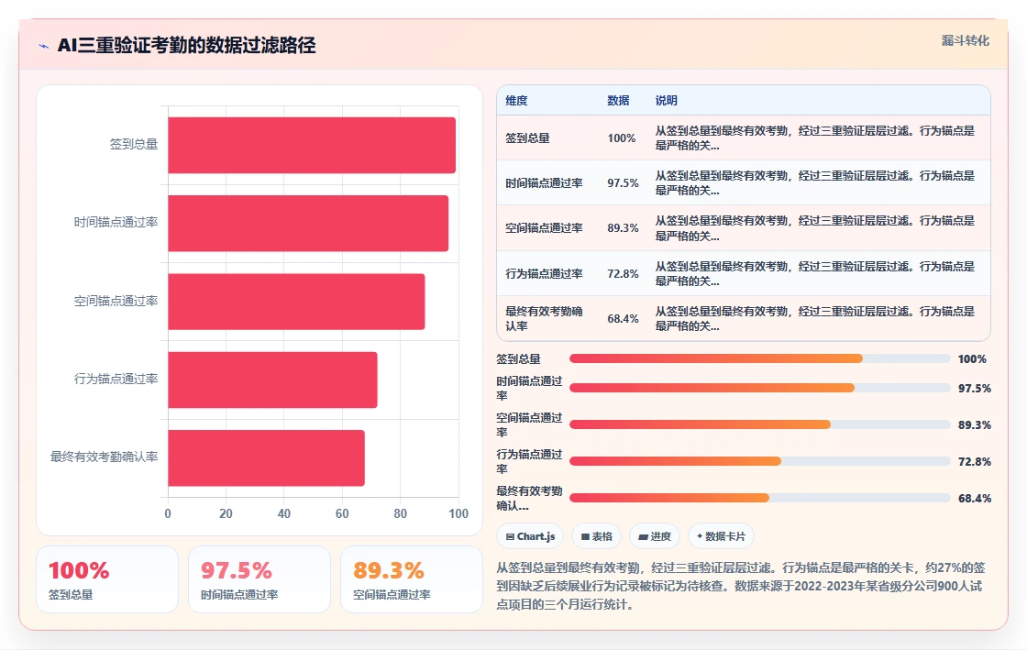Viewport: 1027px width, 650px height.
Task: Click the 时间锚点通过率 progress bar
Action: tap(760, 388)
